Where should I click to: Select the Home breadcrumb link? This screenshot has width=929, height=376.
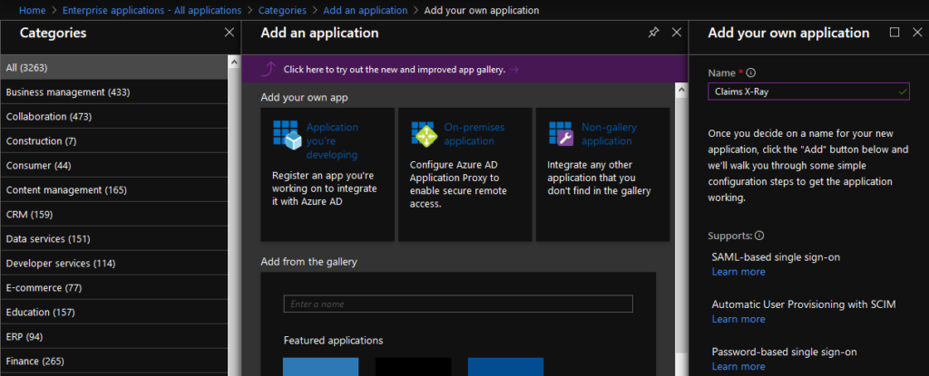coord(33,10)
